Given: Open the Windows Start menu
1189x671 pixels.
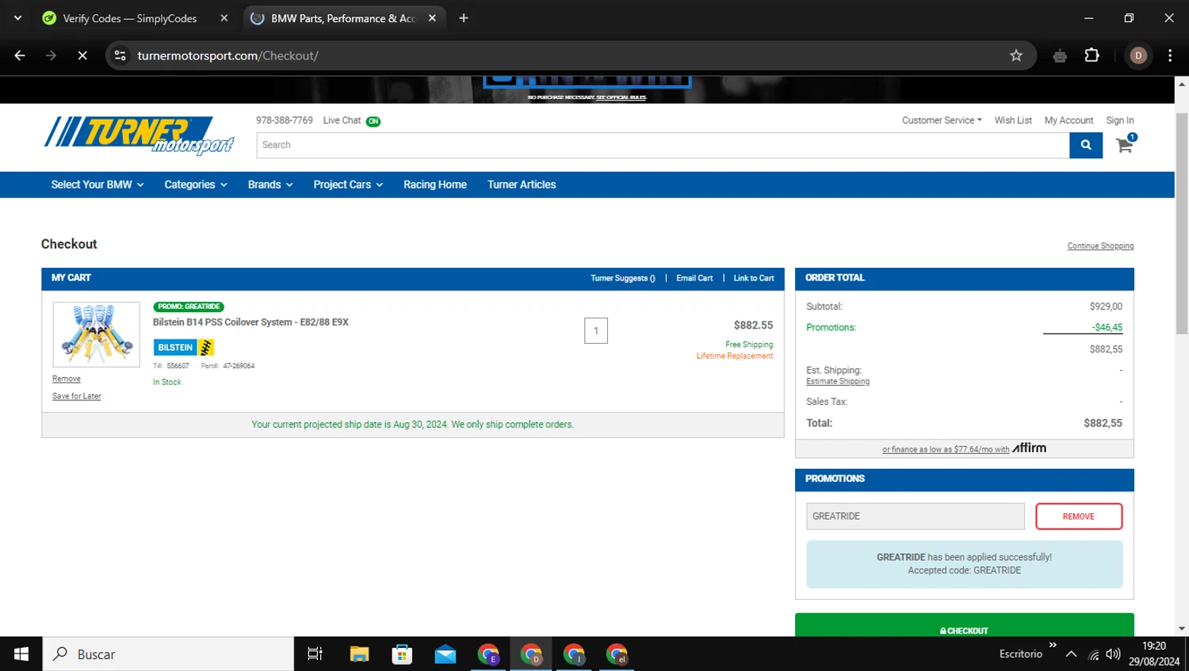Looking at the screenshot, I should (21, 654).
